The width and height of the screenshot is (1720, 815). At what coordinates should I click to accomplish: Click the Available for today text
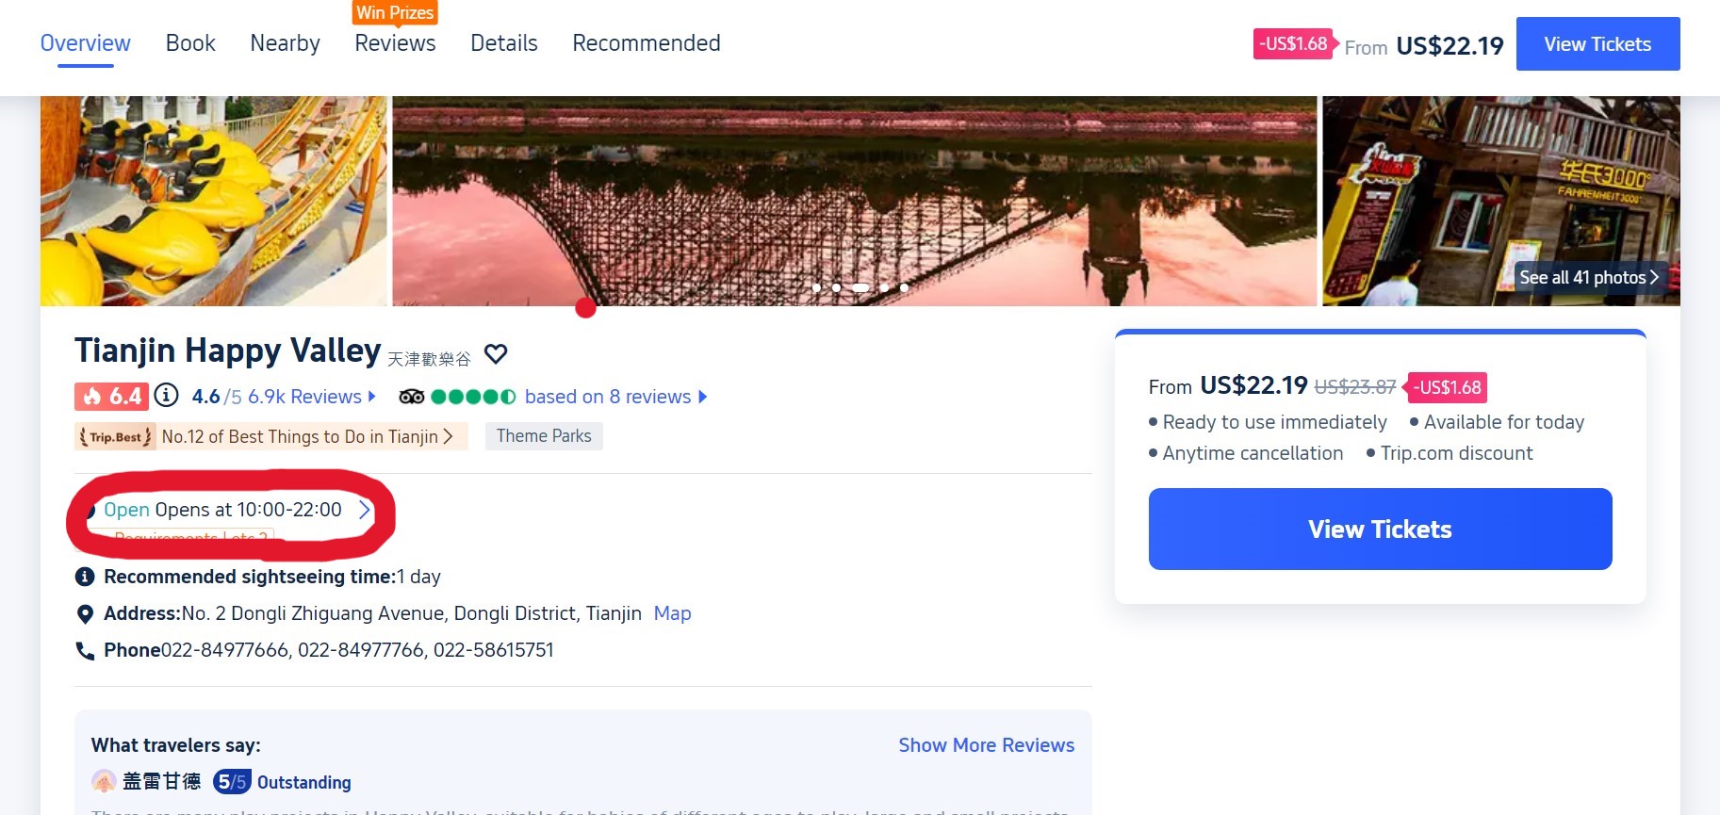1504,422
